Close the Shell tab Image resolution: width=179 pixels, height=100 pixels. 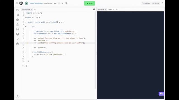[x=113, y=9]
